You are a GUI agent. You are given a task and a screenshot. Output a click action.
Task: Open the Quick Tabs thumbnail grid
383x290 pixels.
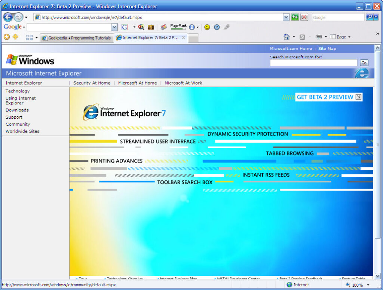[29, 37]
